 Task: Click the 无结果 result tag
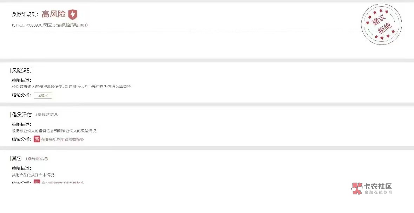click(42, 95)
